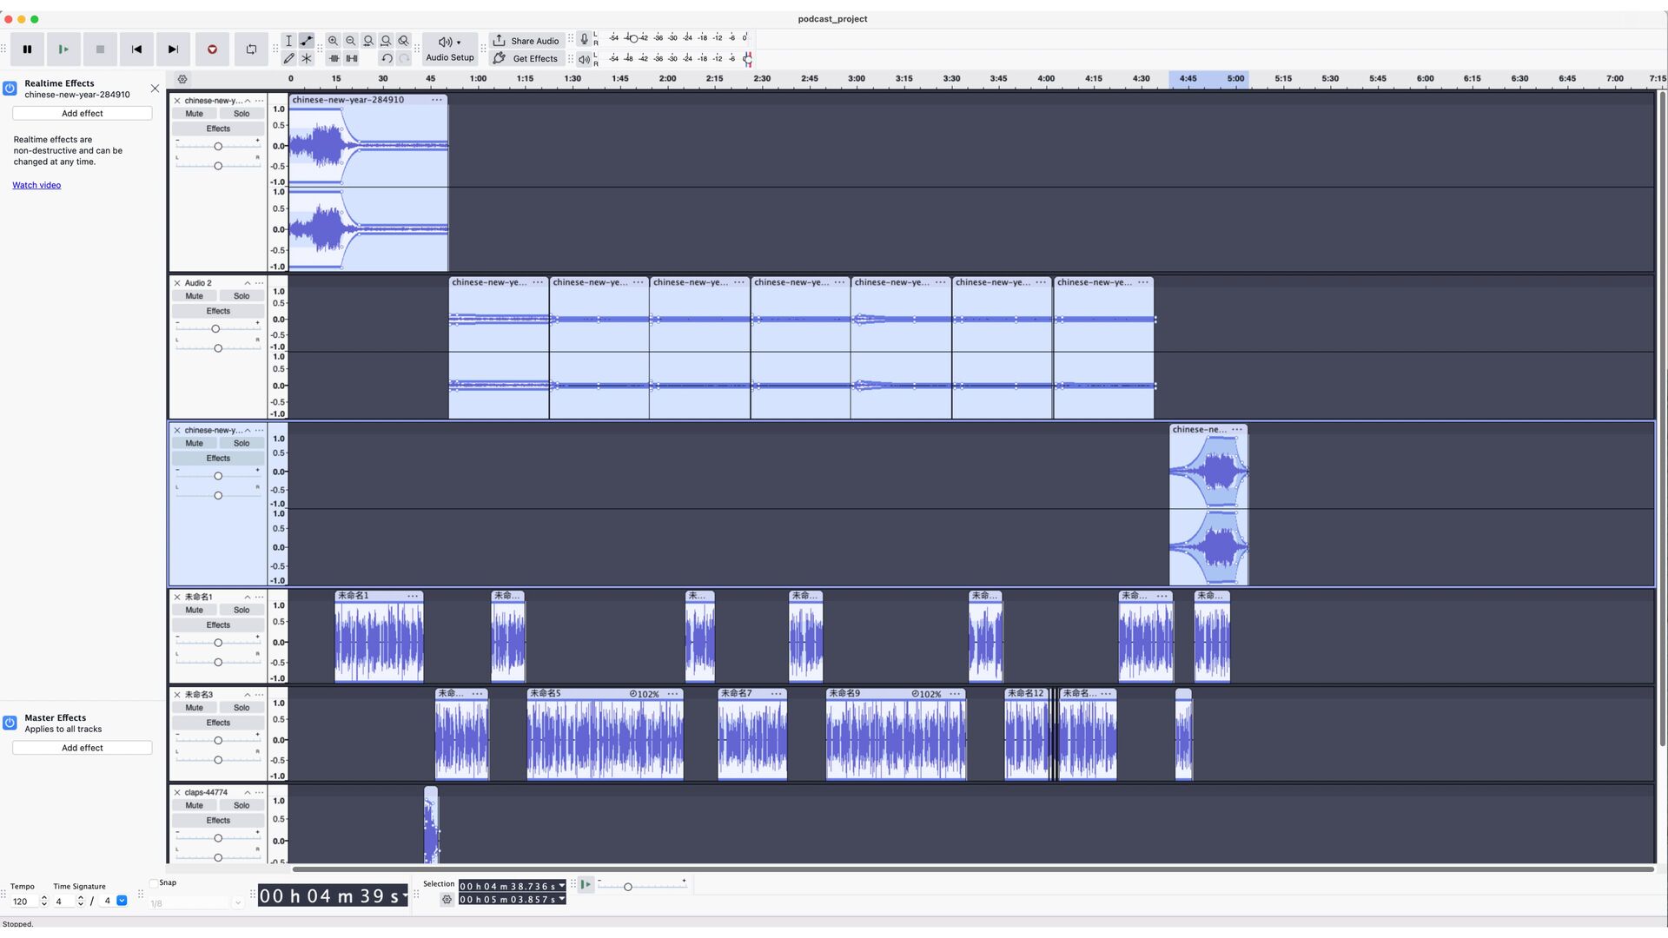Toggle the Loop playback button

tap(251, 50)
